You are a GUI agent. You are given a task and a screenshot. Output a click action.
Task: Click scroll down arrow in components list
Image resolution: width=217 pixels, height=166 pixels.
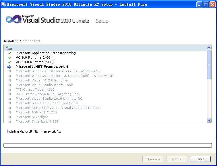[209, 120]
